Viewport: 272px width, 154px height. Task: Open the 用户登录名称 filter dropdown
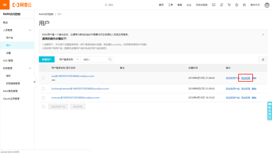tap(68, 59)
